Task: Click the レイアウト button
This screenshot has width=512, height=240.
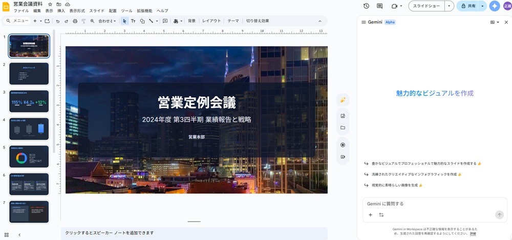Action: (x=211, y=21)
